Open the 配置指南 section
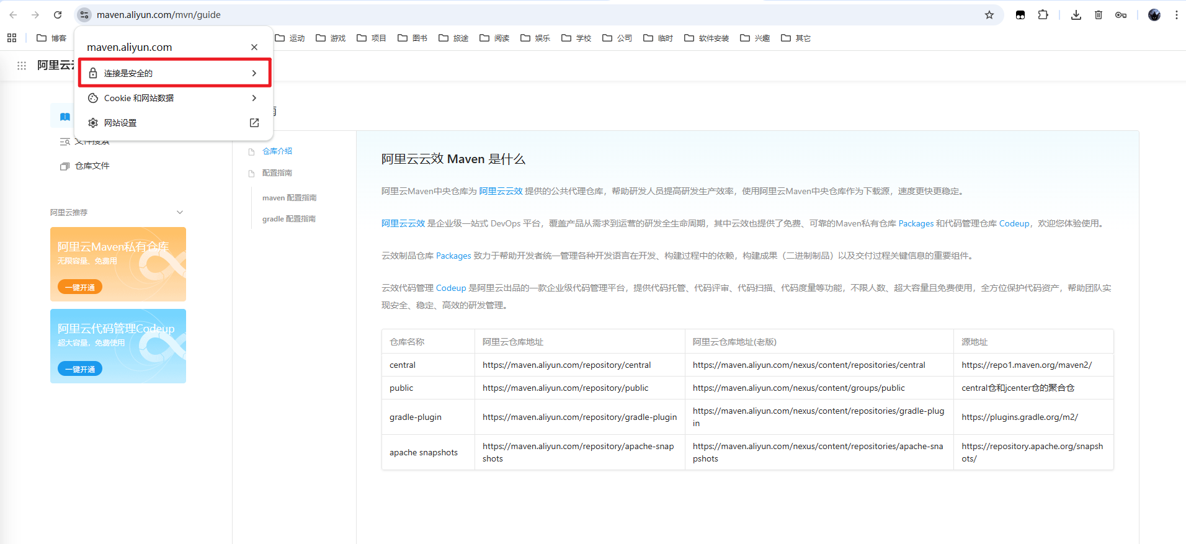 coord(277,173)
